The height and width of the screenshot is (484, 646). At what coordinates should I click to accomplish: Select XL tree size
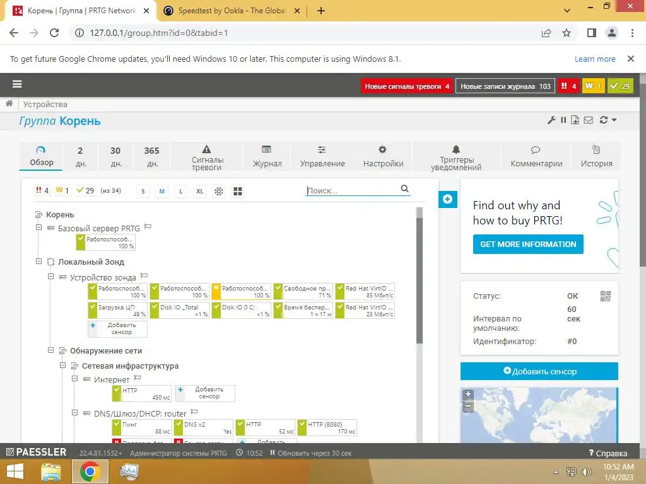200,192
